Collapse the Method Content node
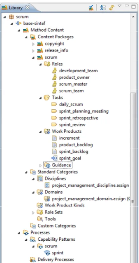The image size is (139, 263). click(19, 30)
